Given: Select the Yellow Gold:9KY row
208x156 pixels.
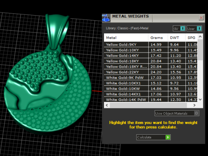Looking at the screenshot, I should (x=151, y=45).
